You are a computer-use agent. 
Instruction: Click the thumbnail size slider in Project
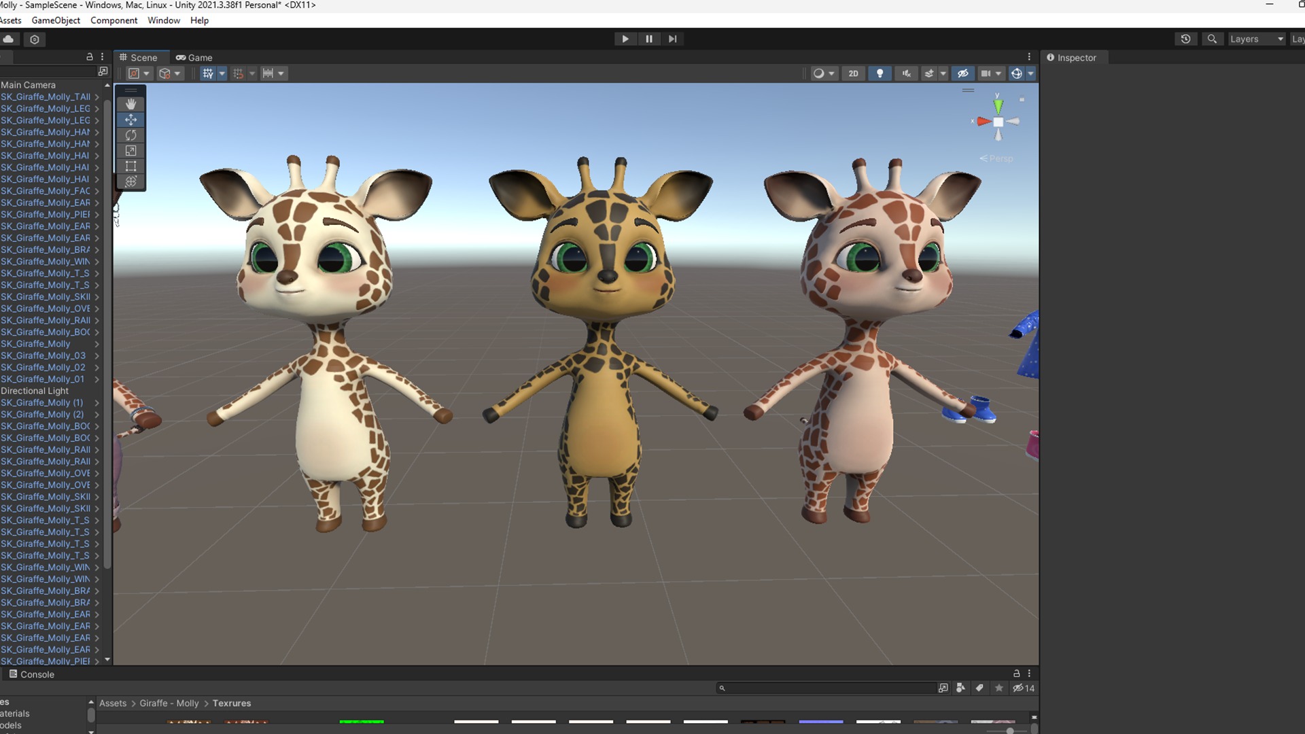point(1010,731)
